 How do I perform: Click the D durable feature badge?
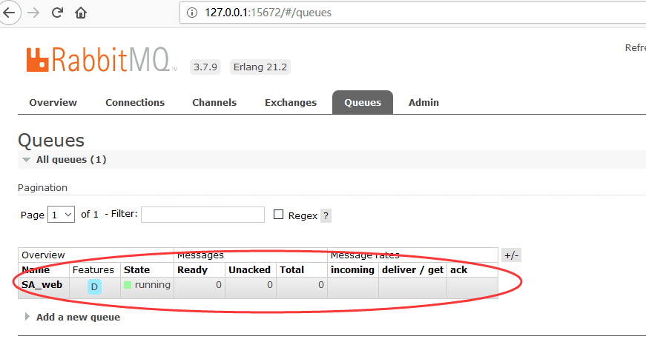click(x=94, y=286)
